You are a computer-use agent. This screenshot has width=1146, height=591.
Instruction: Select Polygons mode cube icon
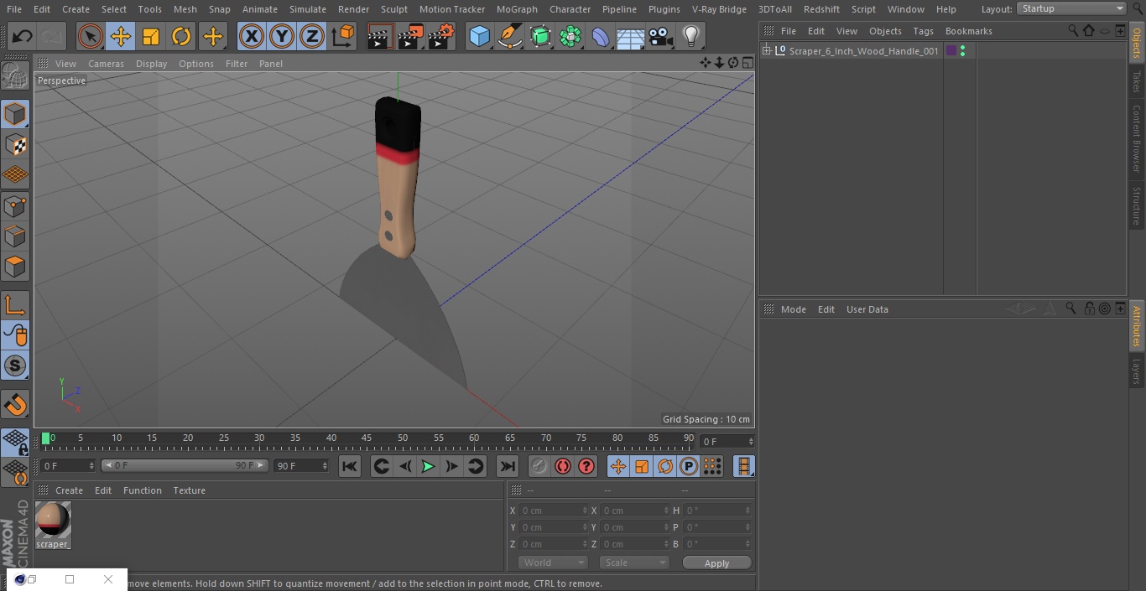coord(15,267)
